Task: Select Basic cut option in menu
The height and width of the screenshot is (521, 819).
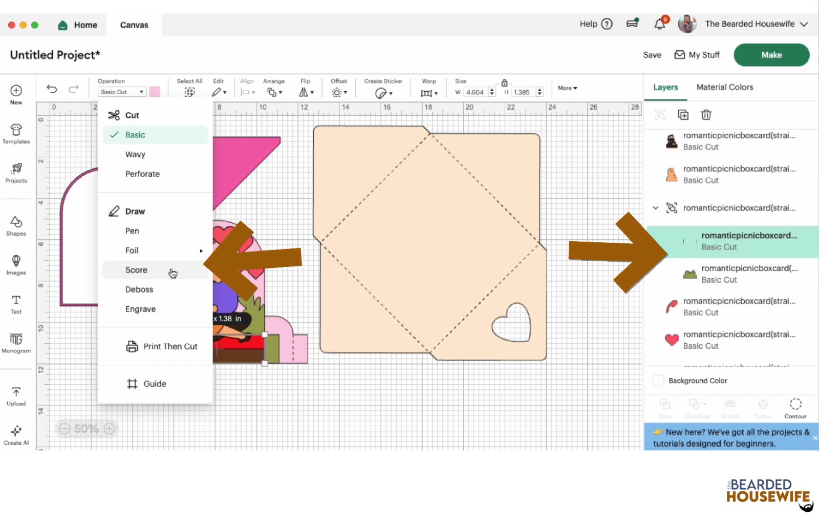Action: click(x=135, y=135)
